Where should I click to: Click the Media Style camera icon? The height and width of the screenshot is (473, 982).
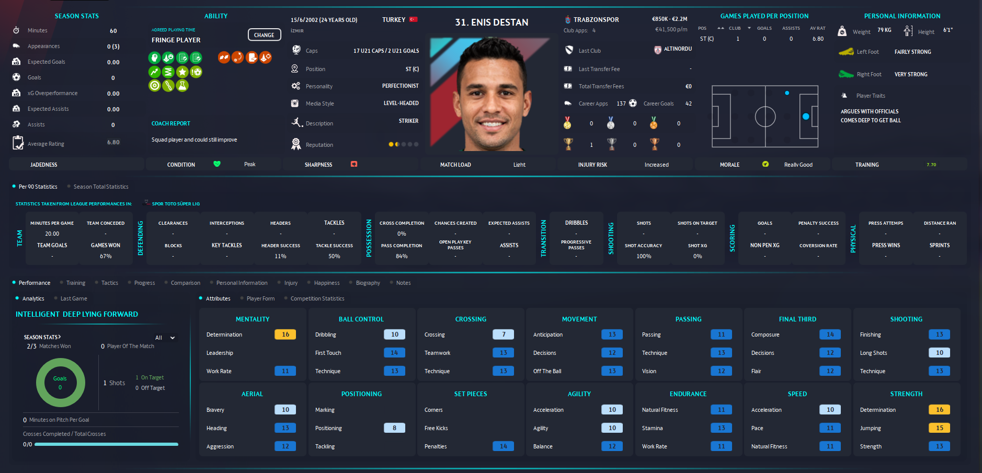295,103
